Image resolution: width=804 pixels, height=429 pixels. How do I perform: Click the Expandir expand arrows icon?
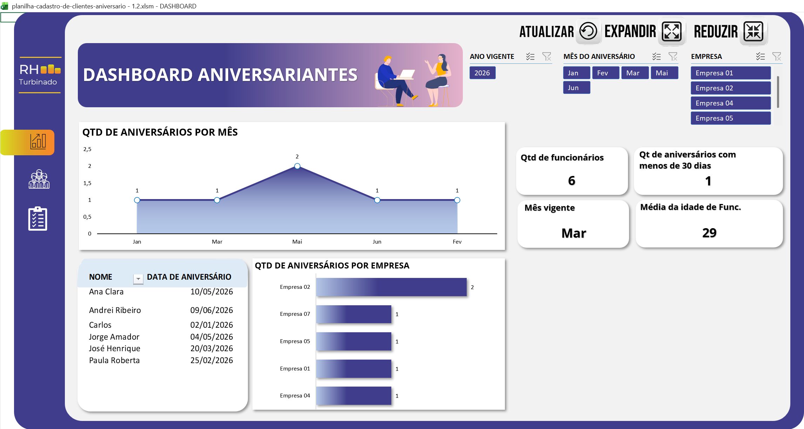(x=671, y=31)
